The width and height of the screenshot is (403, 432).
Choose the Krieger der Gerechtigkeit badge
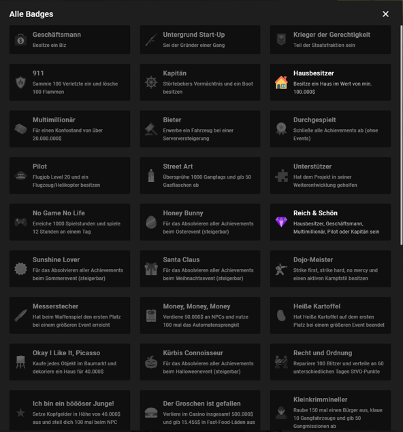coord(330,39)
